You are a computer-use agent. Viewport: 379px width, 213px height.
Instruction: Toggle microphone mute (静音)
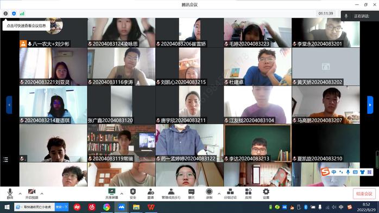[x=10, y=193]
